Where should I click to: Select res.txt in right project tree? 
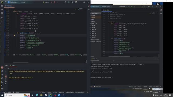click(93, 27)
